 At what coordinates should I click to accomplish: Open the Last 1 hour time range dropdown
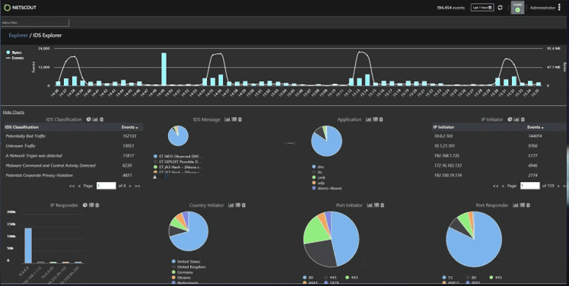482,8
